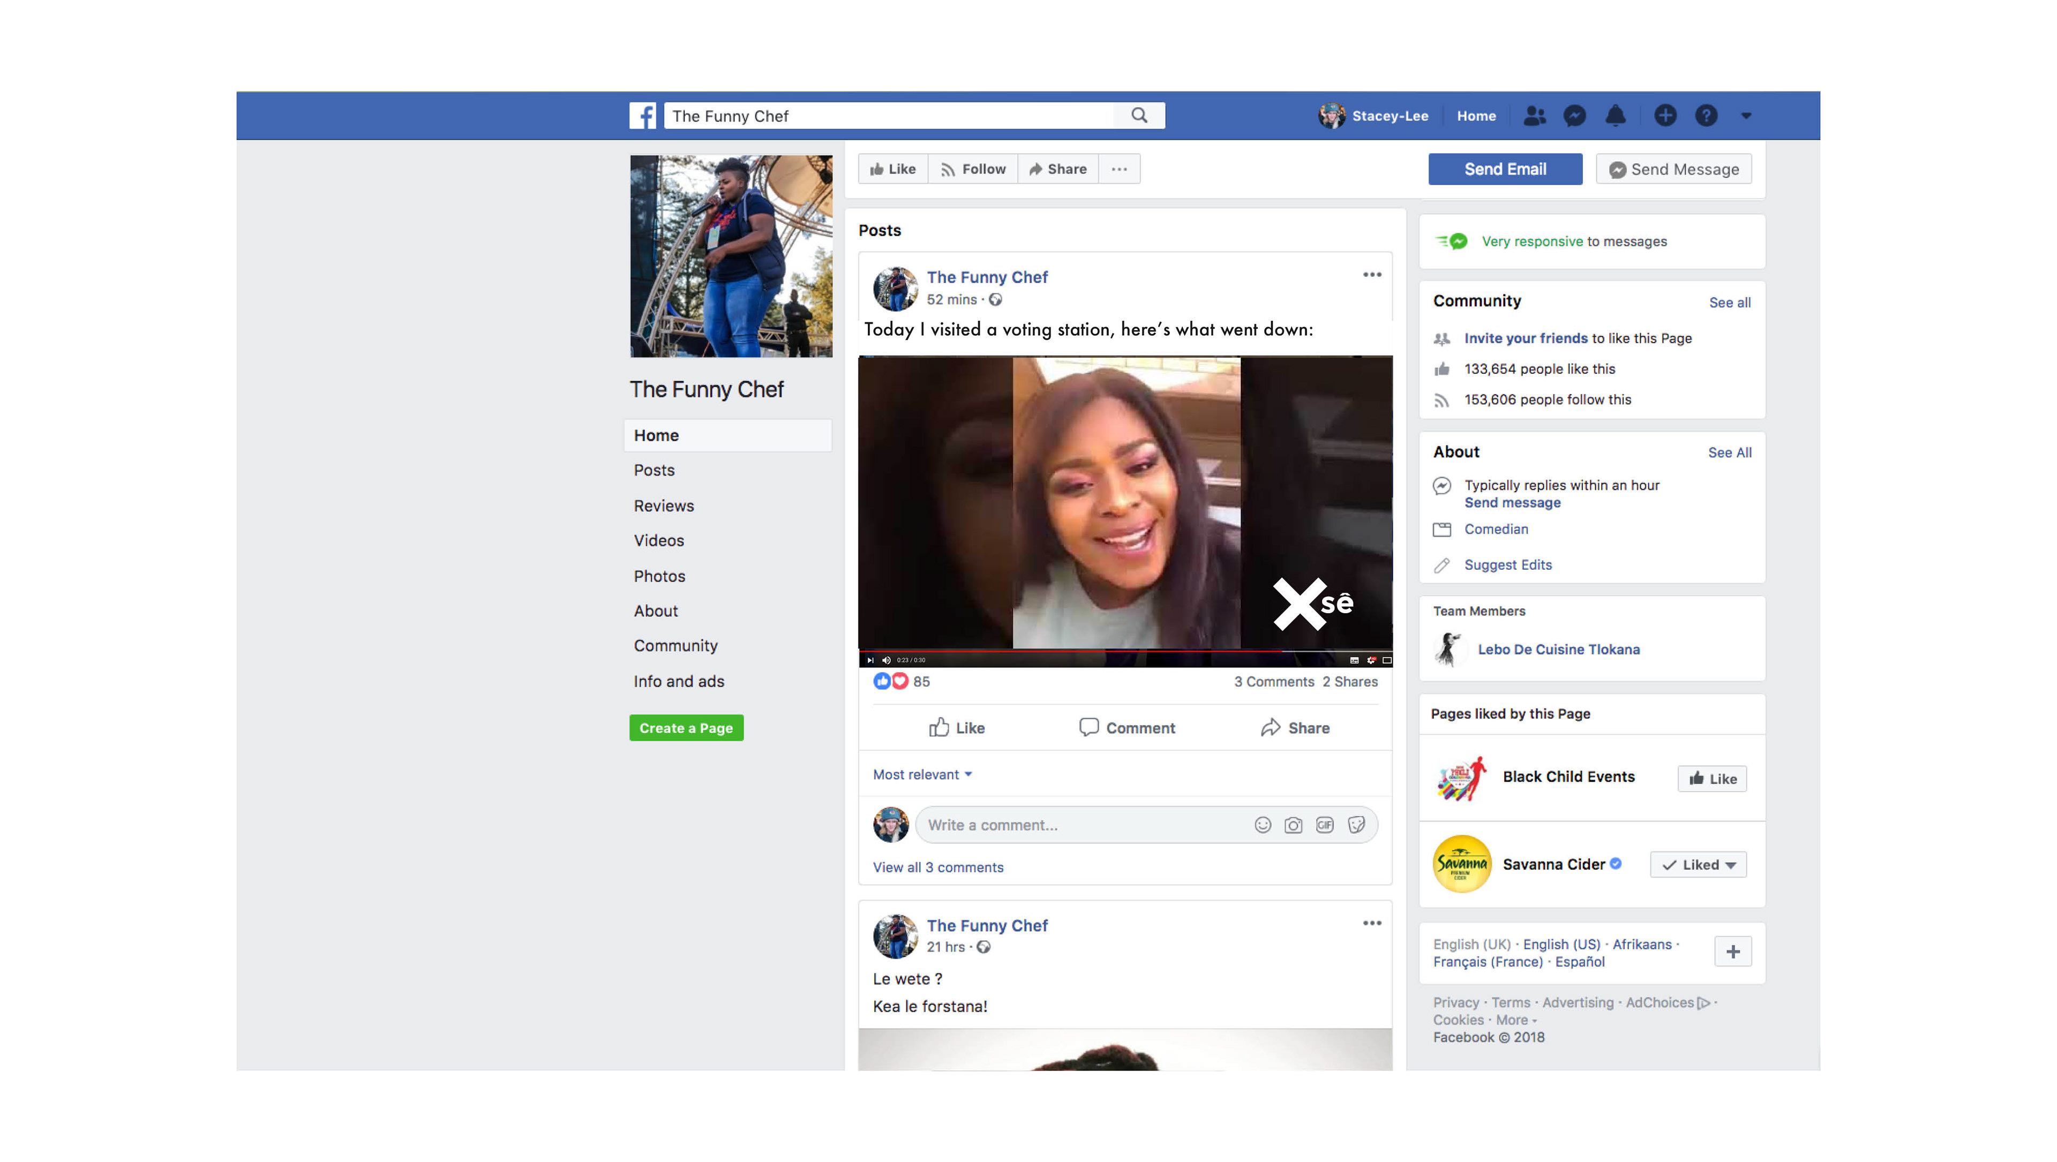Expand the account menu down arrow
Image resolution: width=2057 pixels, height=1162 pixels.
[1746, 117]
